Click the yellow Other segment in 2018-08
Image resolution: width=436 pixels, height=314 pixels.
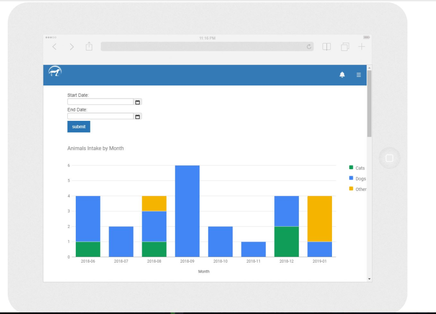tap(154, 204)
